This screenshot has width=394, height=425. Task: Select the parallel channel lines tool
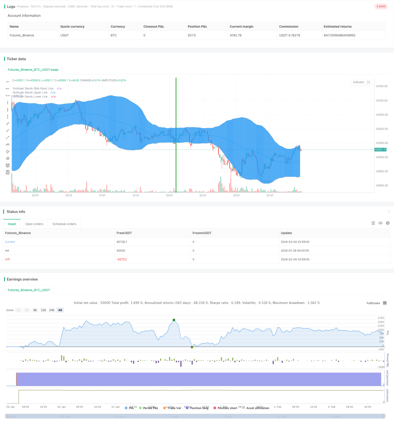pyautogui.click(x=8, y=152)
